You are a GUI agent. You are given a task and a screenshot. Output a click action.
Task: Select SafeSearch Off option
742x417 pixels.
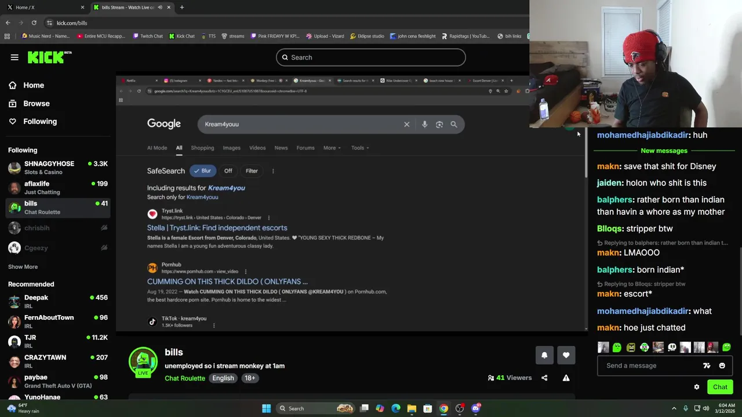tap(228, 171)
